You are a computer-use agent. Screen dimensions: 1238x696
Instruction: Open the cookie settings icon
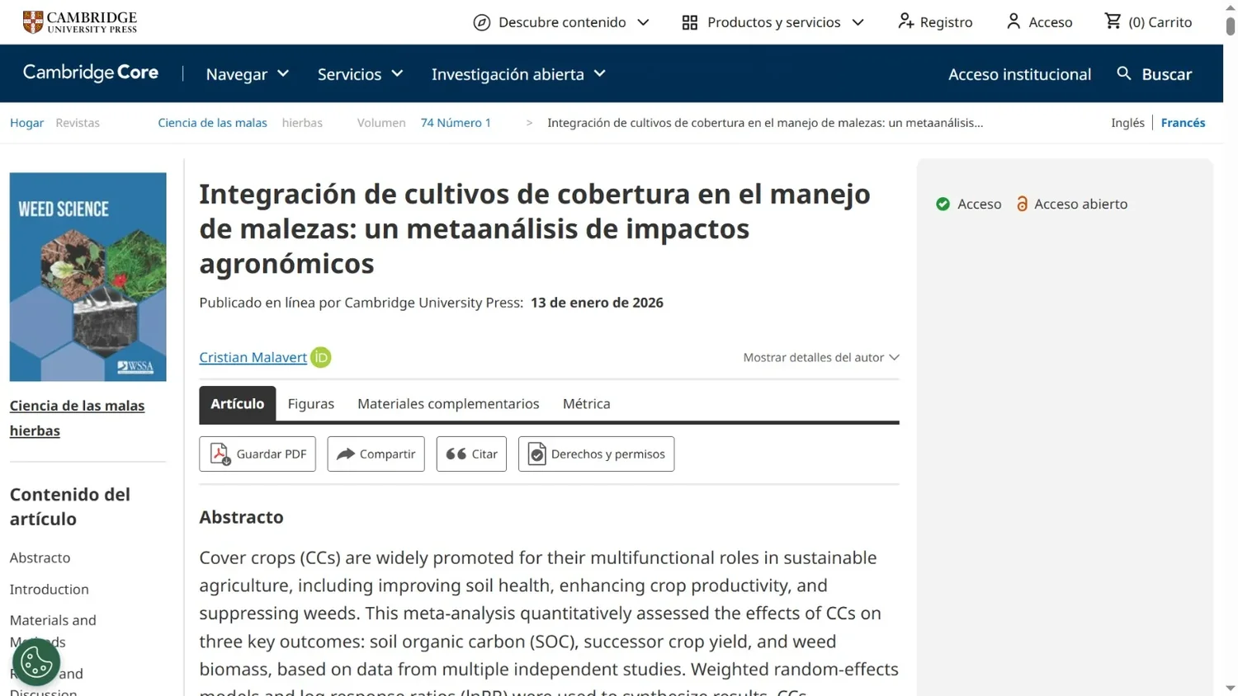coord(36,662)
